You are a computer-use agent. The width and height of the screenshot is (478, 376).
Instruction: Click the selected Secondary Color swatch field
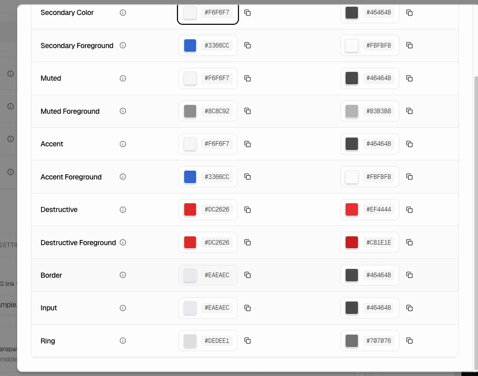(208, 12)
